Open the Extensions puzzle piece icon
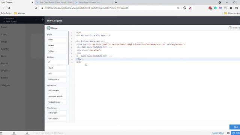 tap(231, 8)
